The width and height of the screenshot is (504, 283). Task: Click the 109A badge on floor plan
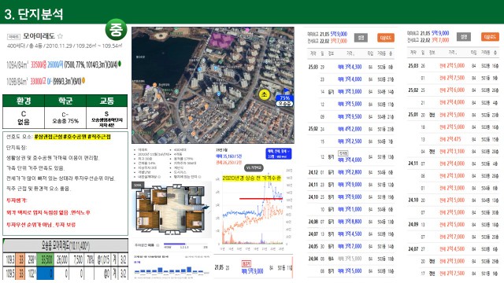tap(138, 186)
